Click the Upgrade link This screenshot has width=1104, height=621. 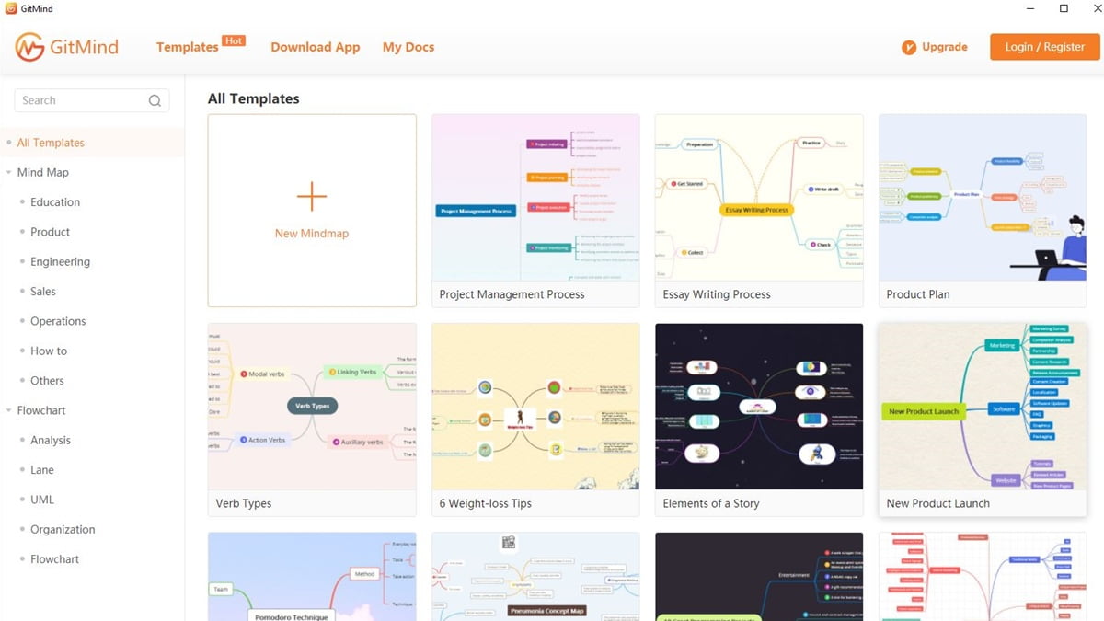945,46
